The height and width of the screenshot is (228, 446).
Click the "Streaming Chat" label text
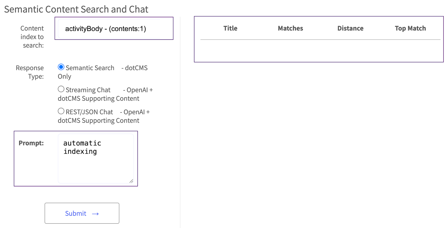coord(88,90)
